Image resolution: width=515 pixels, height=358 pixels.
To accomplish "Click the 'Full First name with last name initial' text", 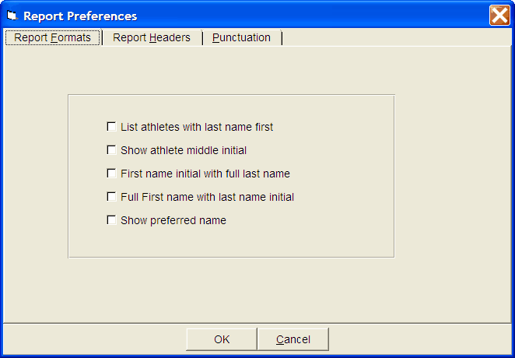I will (207, 197).
